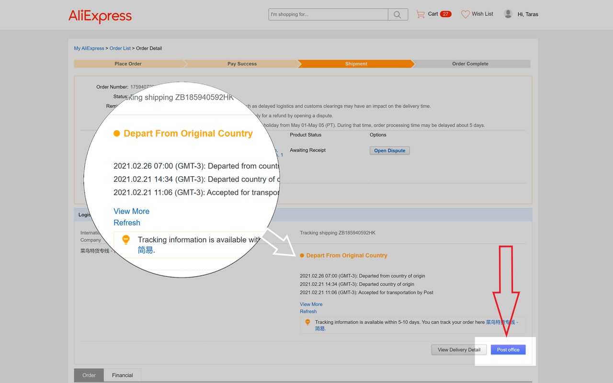Open the Wish List link

pyautogui.click(x=482, y=14)
